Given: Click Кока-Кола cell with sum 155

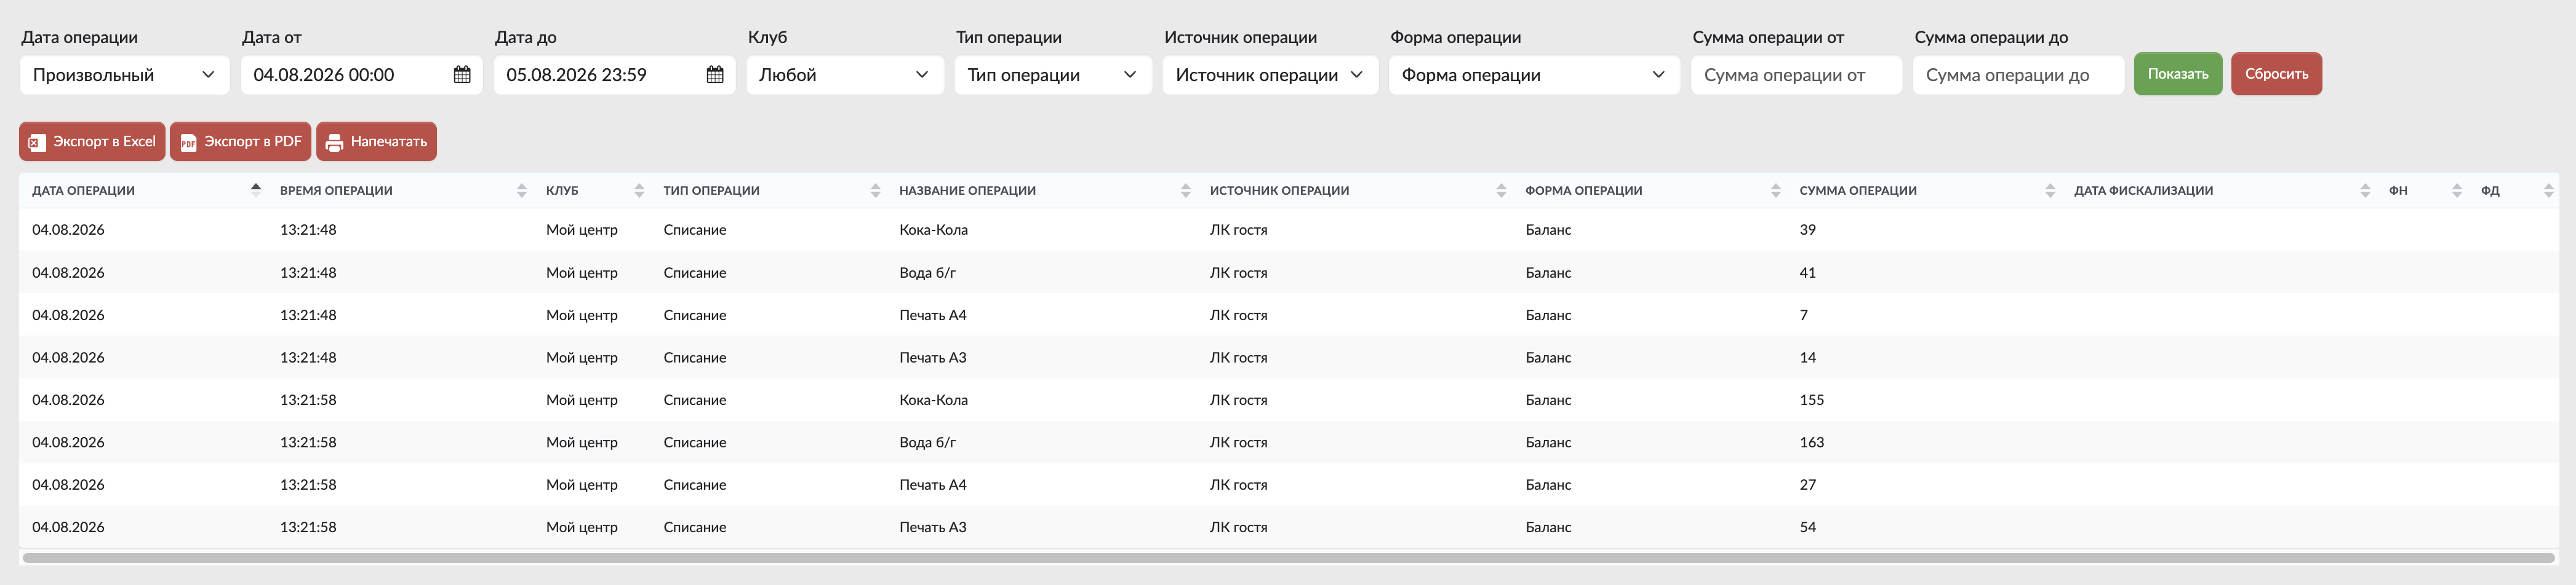Looking at the screenshot, I should click(x=933, y=399).
